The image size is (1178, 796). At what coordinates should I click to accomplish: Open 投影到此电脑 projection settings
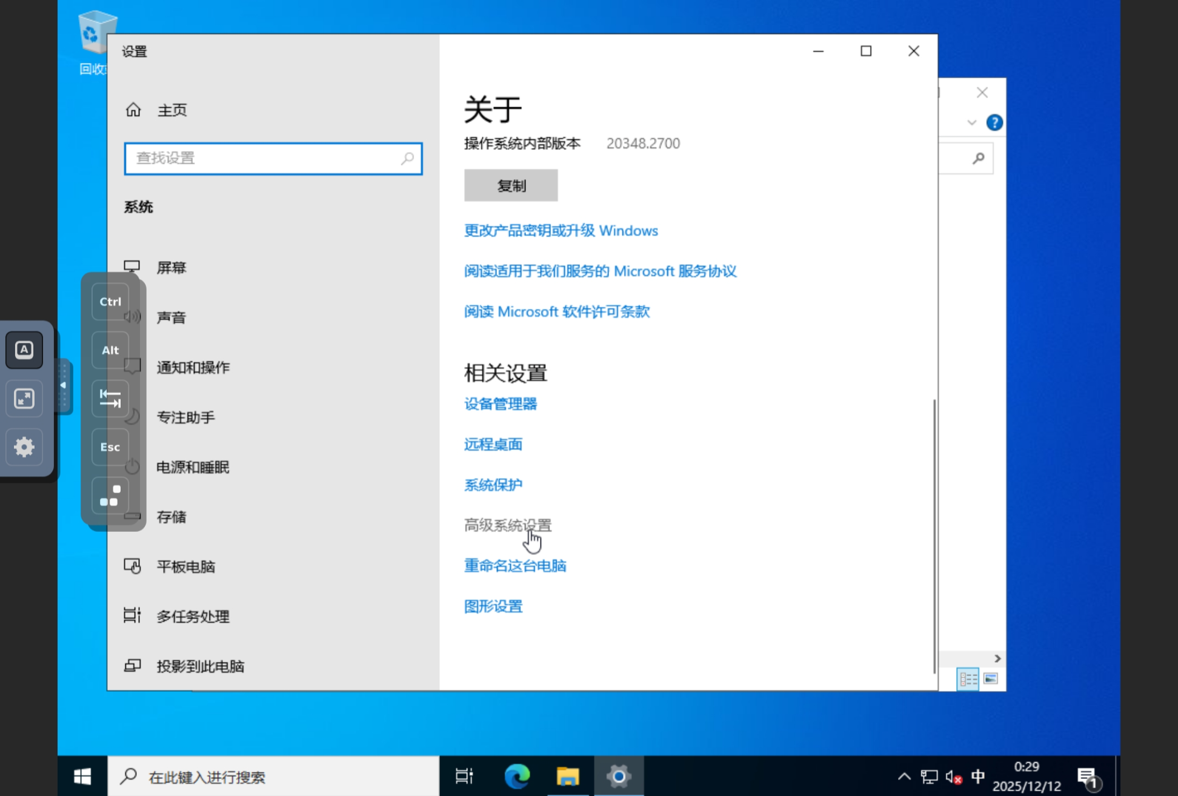[200, 666]
